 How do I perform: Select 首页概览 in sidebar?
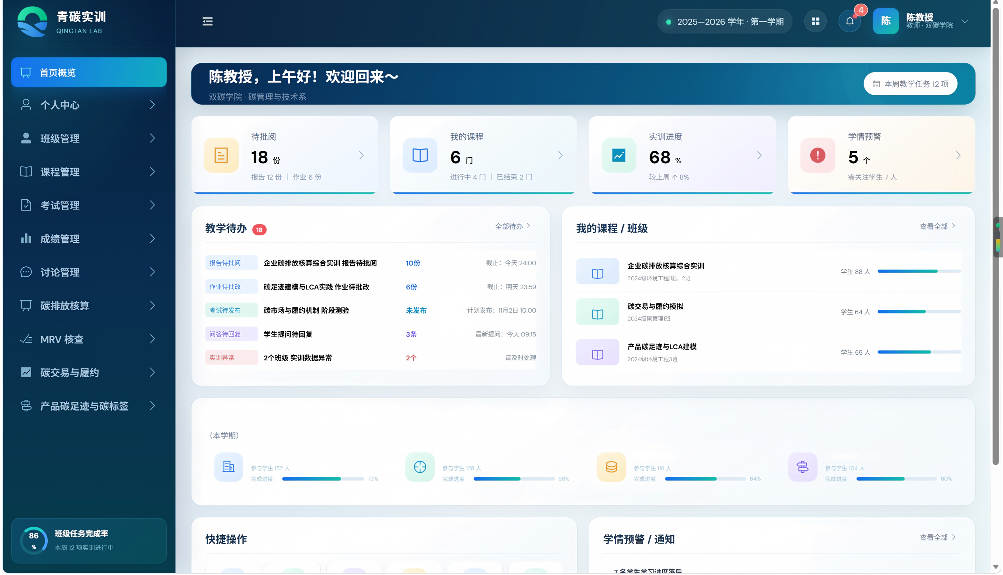click(89, 72)
